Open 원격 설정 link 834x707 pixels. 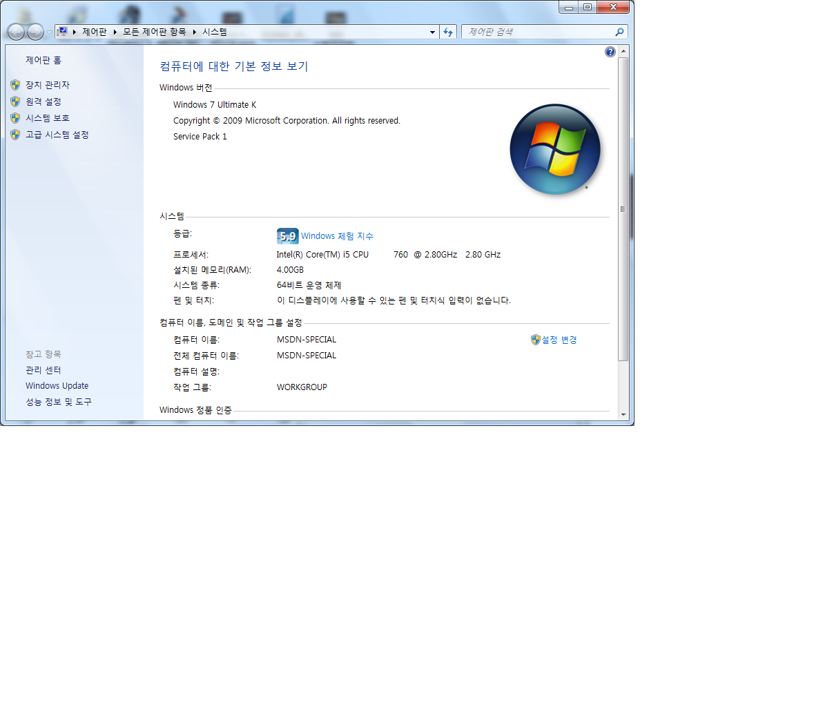[43, 101]
